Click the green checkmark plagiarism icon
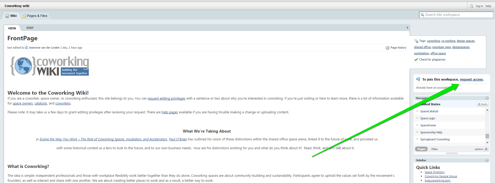 (x=416, y=60)
